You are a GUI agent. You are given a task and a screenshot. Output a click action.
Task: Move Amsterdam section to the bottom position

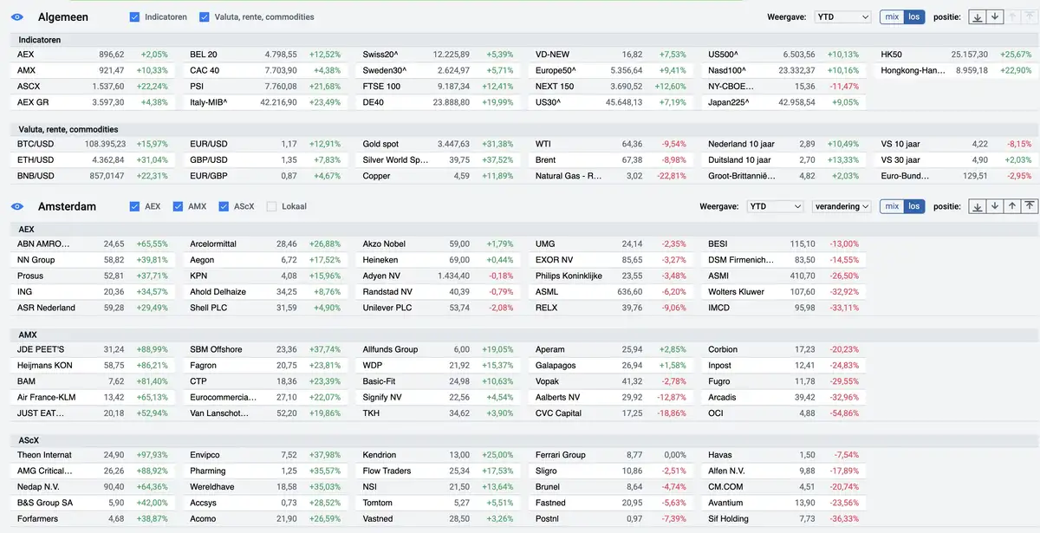coord(978,206)
